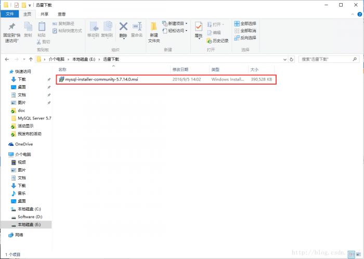This screenshot has height=259, width=364.
Task: Click Select all in ribbon
Action: click(x=245, y=24)
